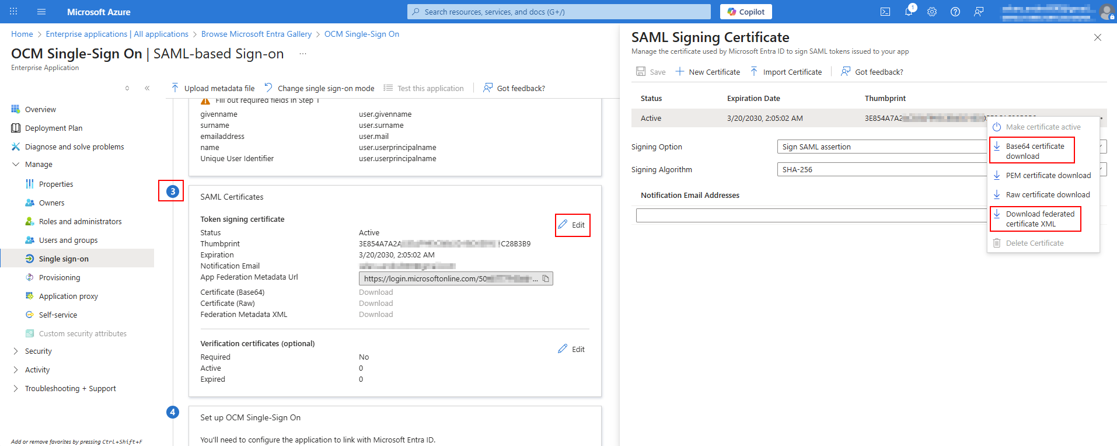
Task: Toggle the portal hamburger menu
Action: tap(41, 12)
